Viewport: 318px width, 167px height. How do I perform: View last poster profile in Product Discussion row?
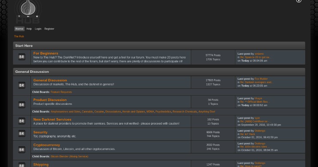click(x=258, y=98)
